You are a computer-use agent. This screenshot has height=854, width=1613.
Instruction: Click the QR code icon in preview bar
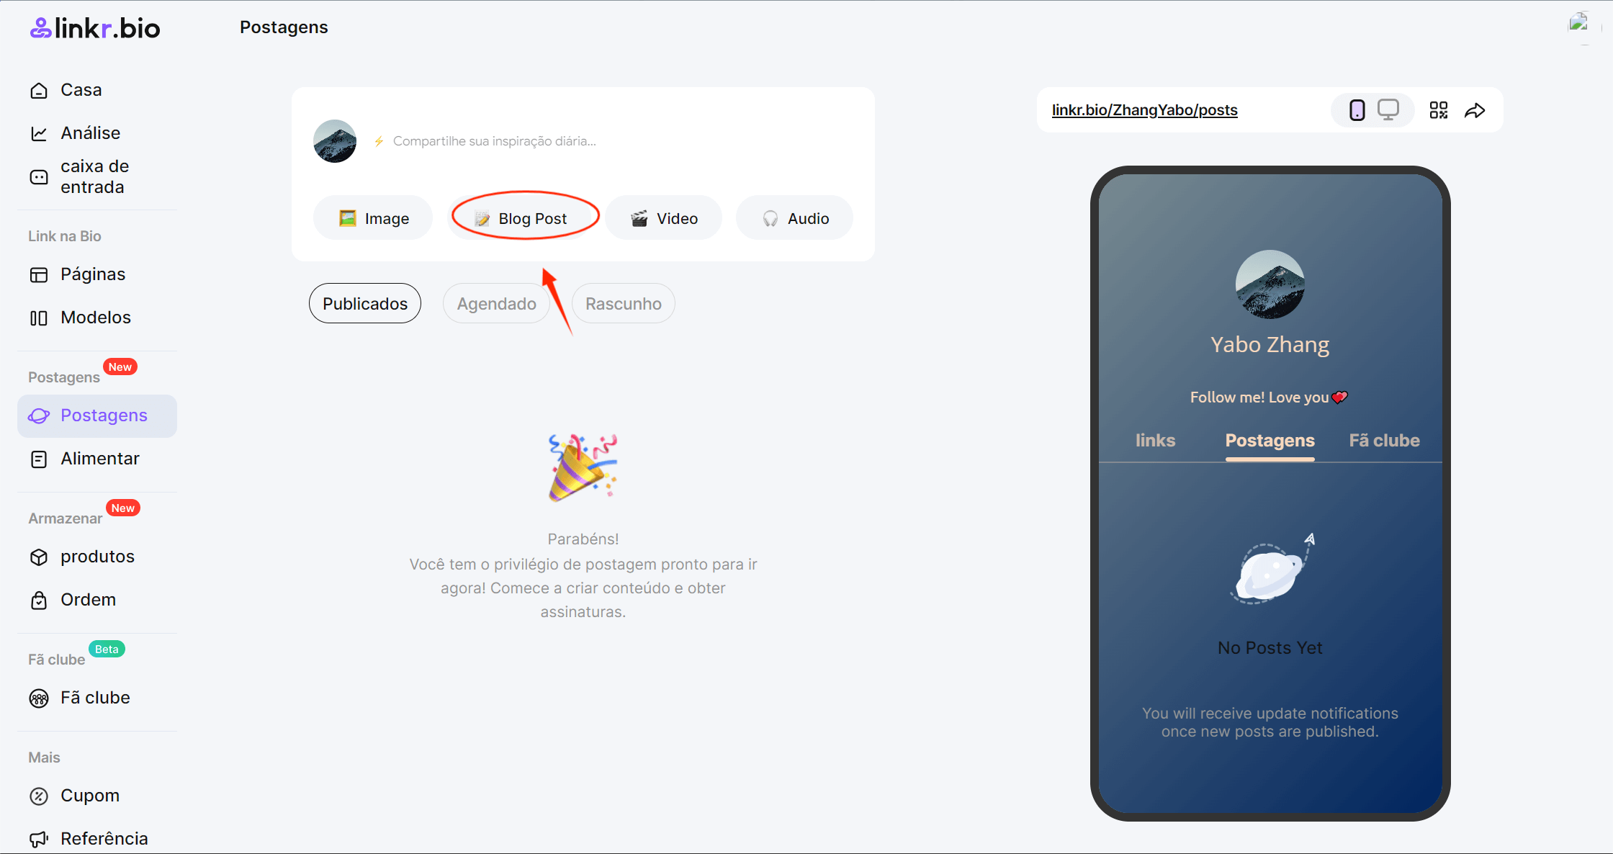tap(1439, 110)
